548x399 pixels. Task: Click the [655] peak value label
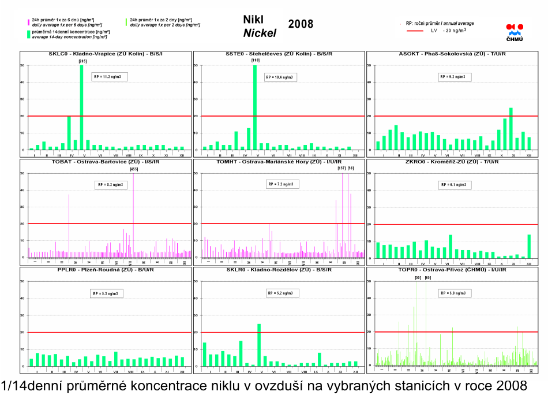click(134, 169)
